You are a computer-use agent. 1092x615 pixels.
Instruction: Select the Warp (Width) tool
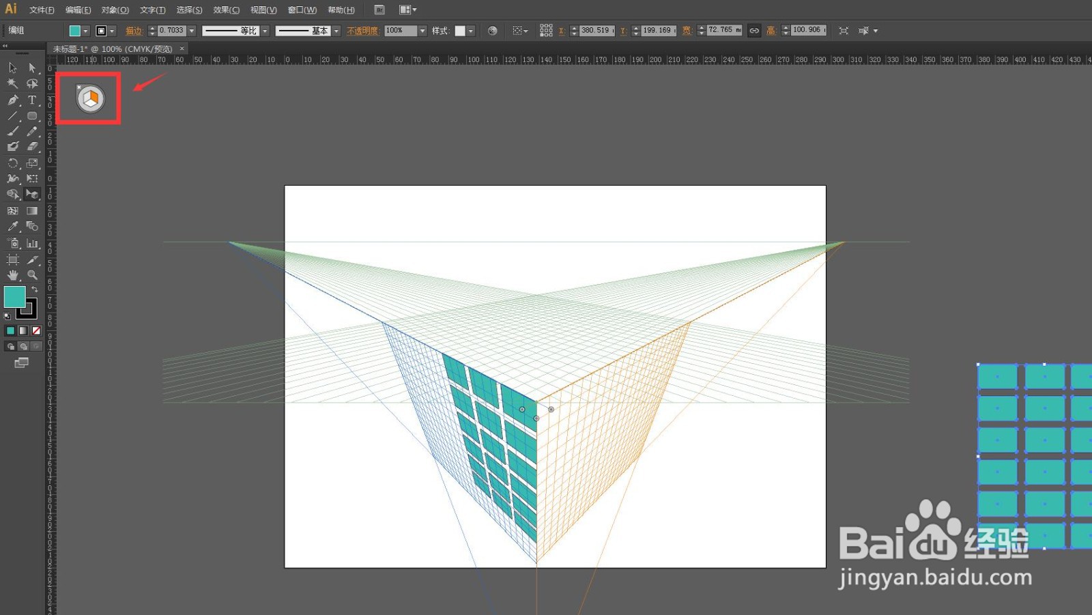[x=12, y=178]
